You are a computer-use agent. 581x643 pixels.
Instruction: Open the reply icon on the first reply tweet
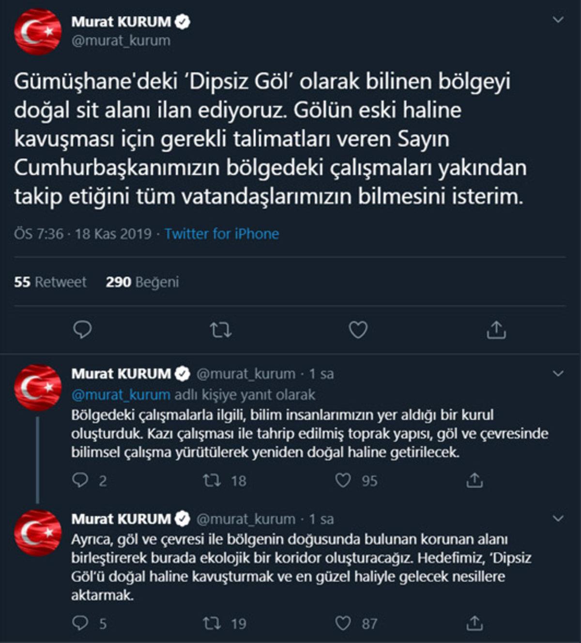coord(82,481)
